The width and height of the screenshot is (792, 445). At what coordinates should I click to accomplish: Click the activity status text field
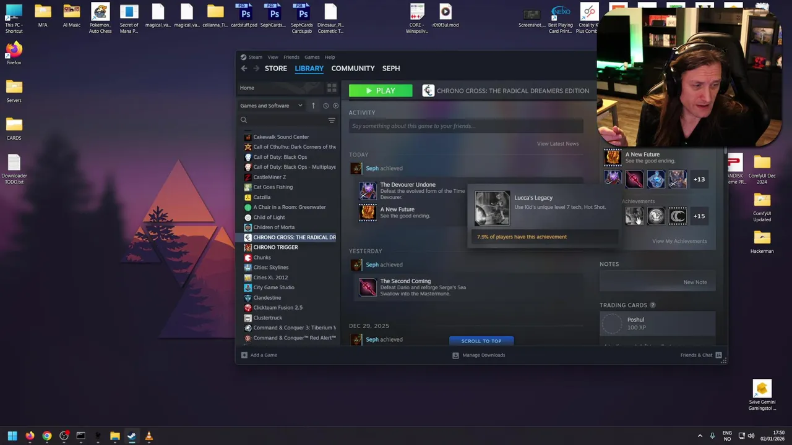[466, 126]
